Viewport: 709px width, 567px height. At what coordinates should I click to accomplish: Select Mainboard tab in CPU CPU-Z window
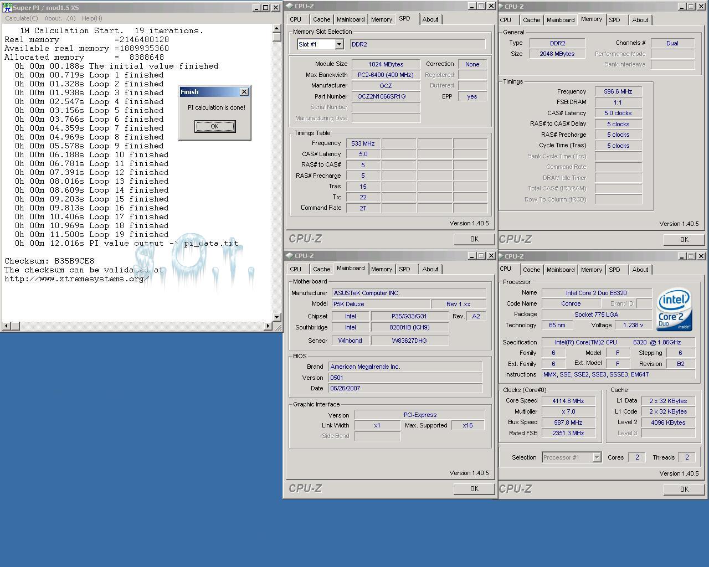coord(561,270)
